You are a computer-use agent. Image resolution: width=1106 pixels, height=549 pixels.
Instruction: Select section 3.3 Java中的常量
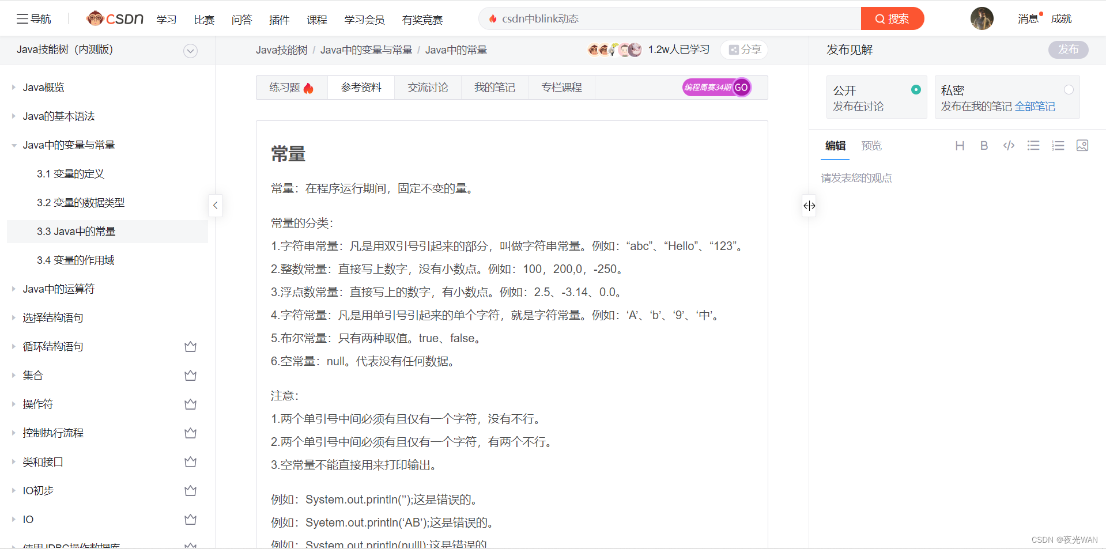pos(107,231)
